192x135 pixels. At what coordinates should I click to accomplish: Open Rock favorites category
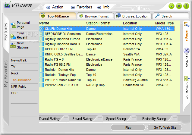point(15,73)
